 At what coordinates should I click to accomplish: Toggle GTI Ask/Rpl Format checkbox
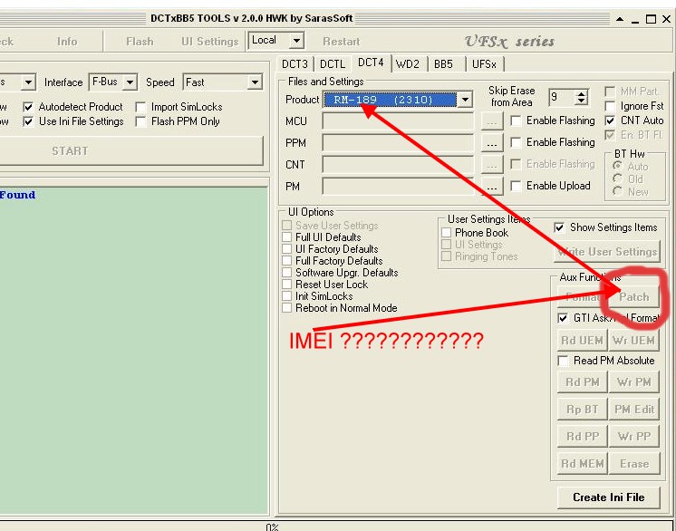click(x=563, y=318)
